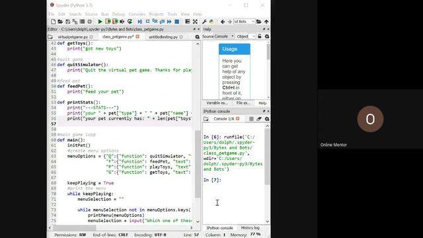The height and width of the screenshot is (238, 423).
Task: Change to the parent directory using the up arrow
Action: (x=266, y=22)
